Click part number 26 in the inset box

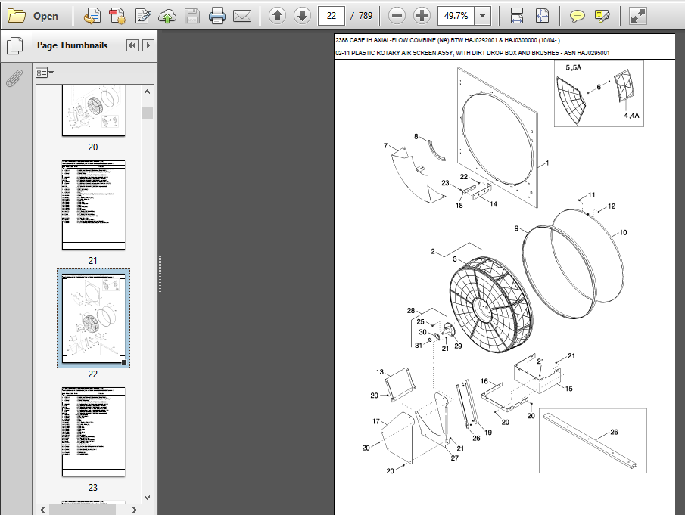click(x=614, y=432)
